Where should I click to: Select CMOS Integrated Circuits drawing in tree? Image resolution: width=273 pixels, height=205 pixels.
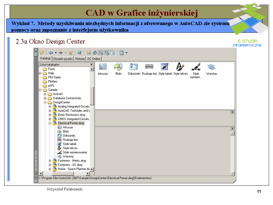point(71,119)
